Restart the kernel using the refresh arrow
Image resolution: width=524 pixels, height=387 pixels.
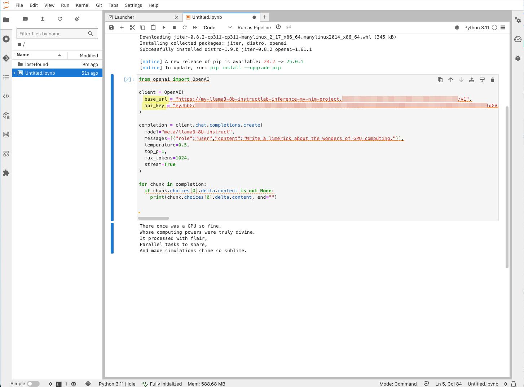coord(185,27)
